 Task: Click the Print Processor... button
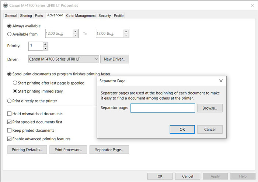pyautogui.click(x=68, y=150)
